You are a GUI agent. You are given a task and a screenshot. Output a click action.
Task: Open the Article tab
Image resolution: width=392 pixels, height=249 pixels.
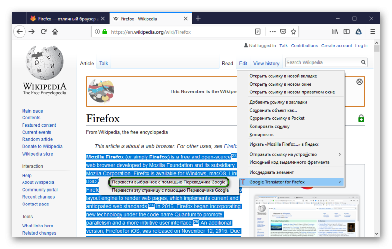click(x=87, y=64)
